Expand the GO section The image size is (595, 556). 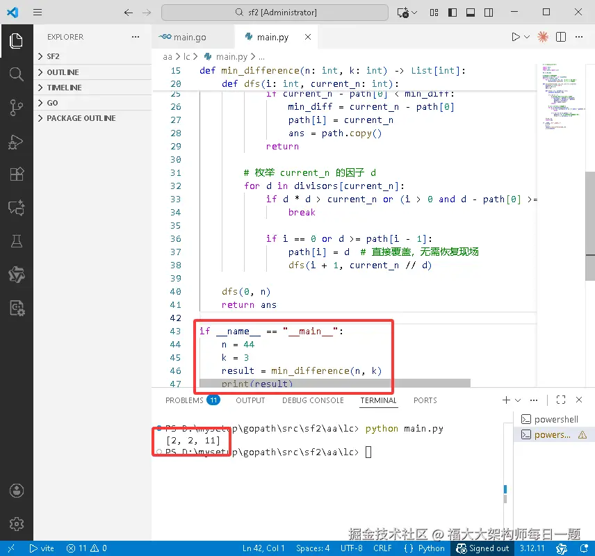[x=92, y=103]
